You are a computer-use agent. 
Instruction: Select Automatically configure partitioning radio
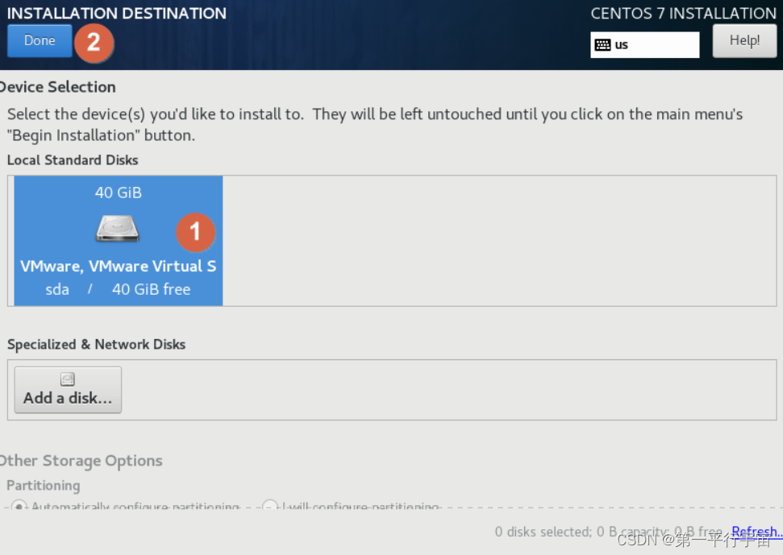pyautogui.click(x=19, y=506)
